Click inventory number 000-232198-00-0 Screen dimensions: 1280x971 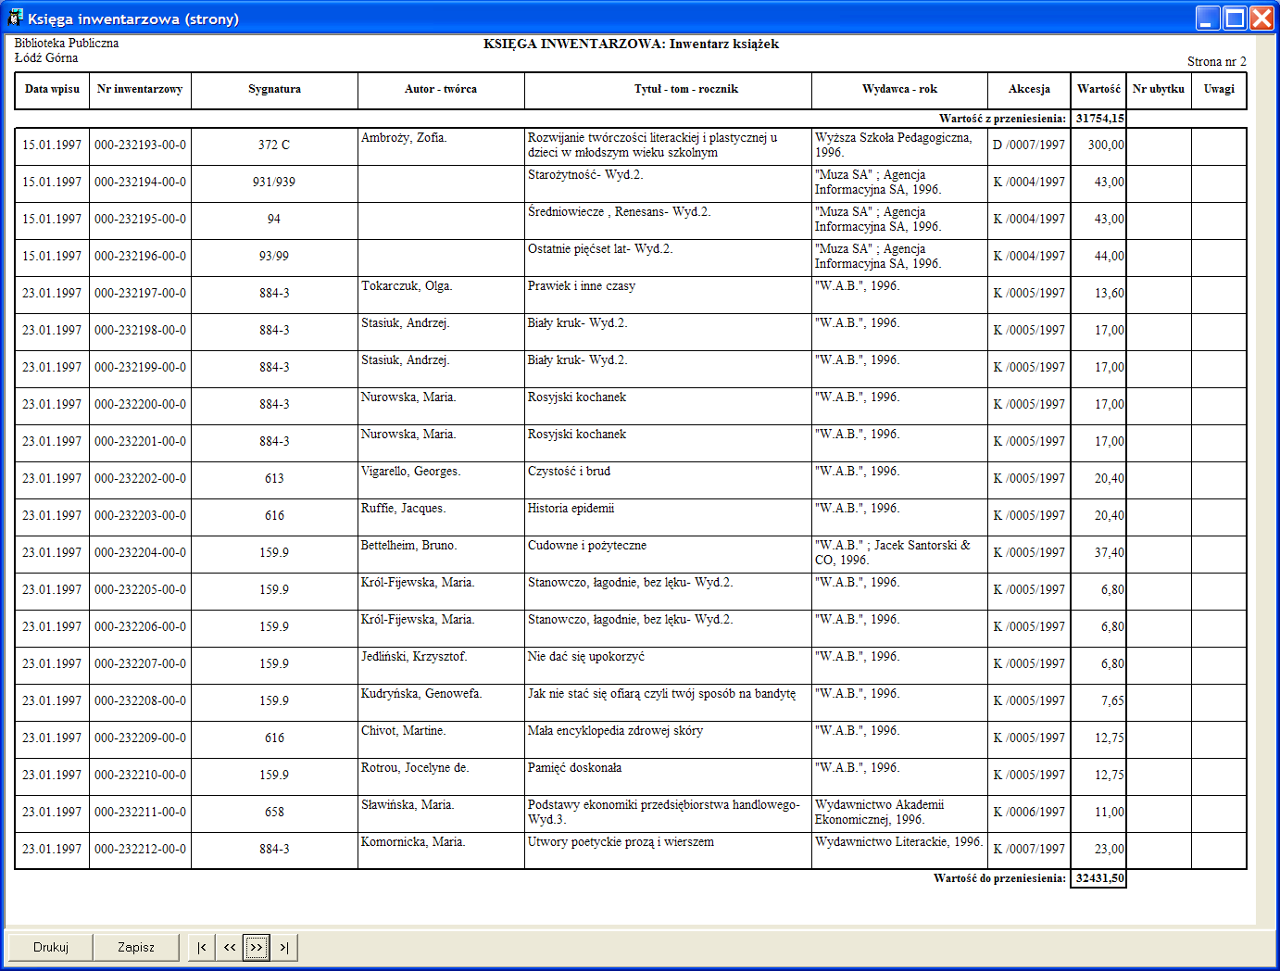coord(140,331)
